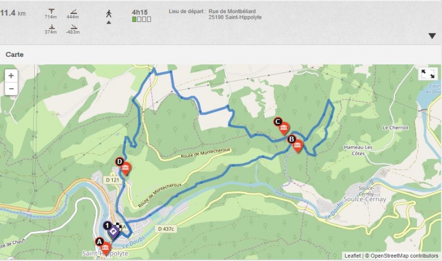Open the Leaflet attribution link
442x261 pixels.
click(352, 255)
